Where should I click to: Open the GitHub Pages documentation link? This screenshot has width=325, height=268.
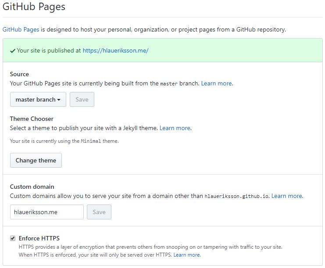tap(21, 30)
